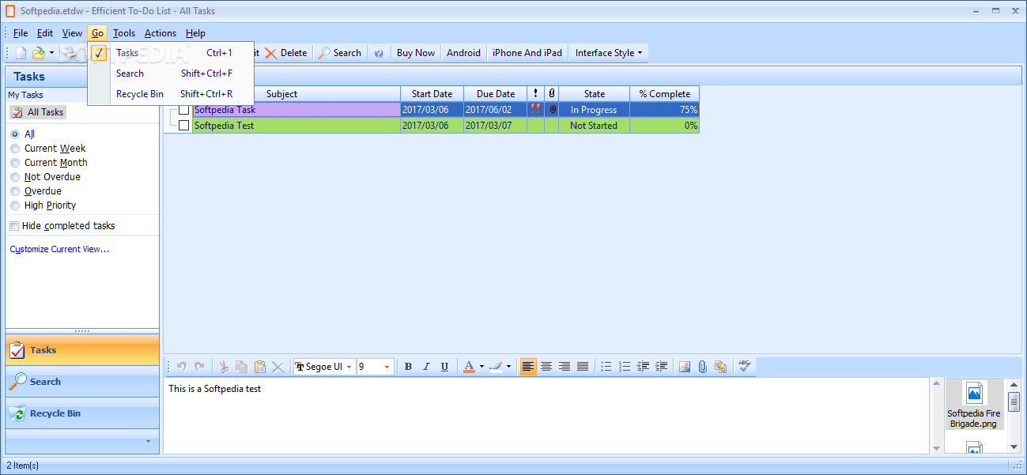
Task: Center the note text
Action: pos(546,367)
